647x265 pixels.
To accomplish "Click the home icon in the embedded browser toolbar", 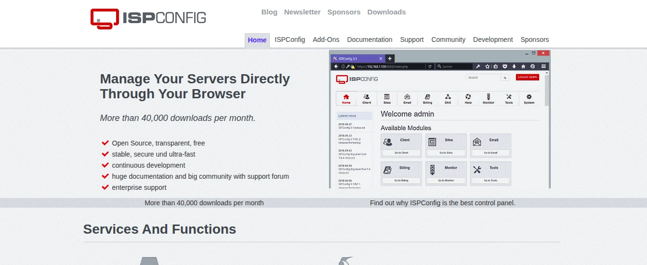I will click(523, 66).
